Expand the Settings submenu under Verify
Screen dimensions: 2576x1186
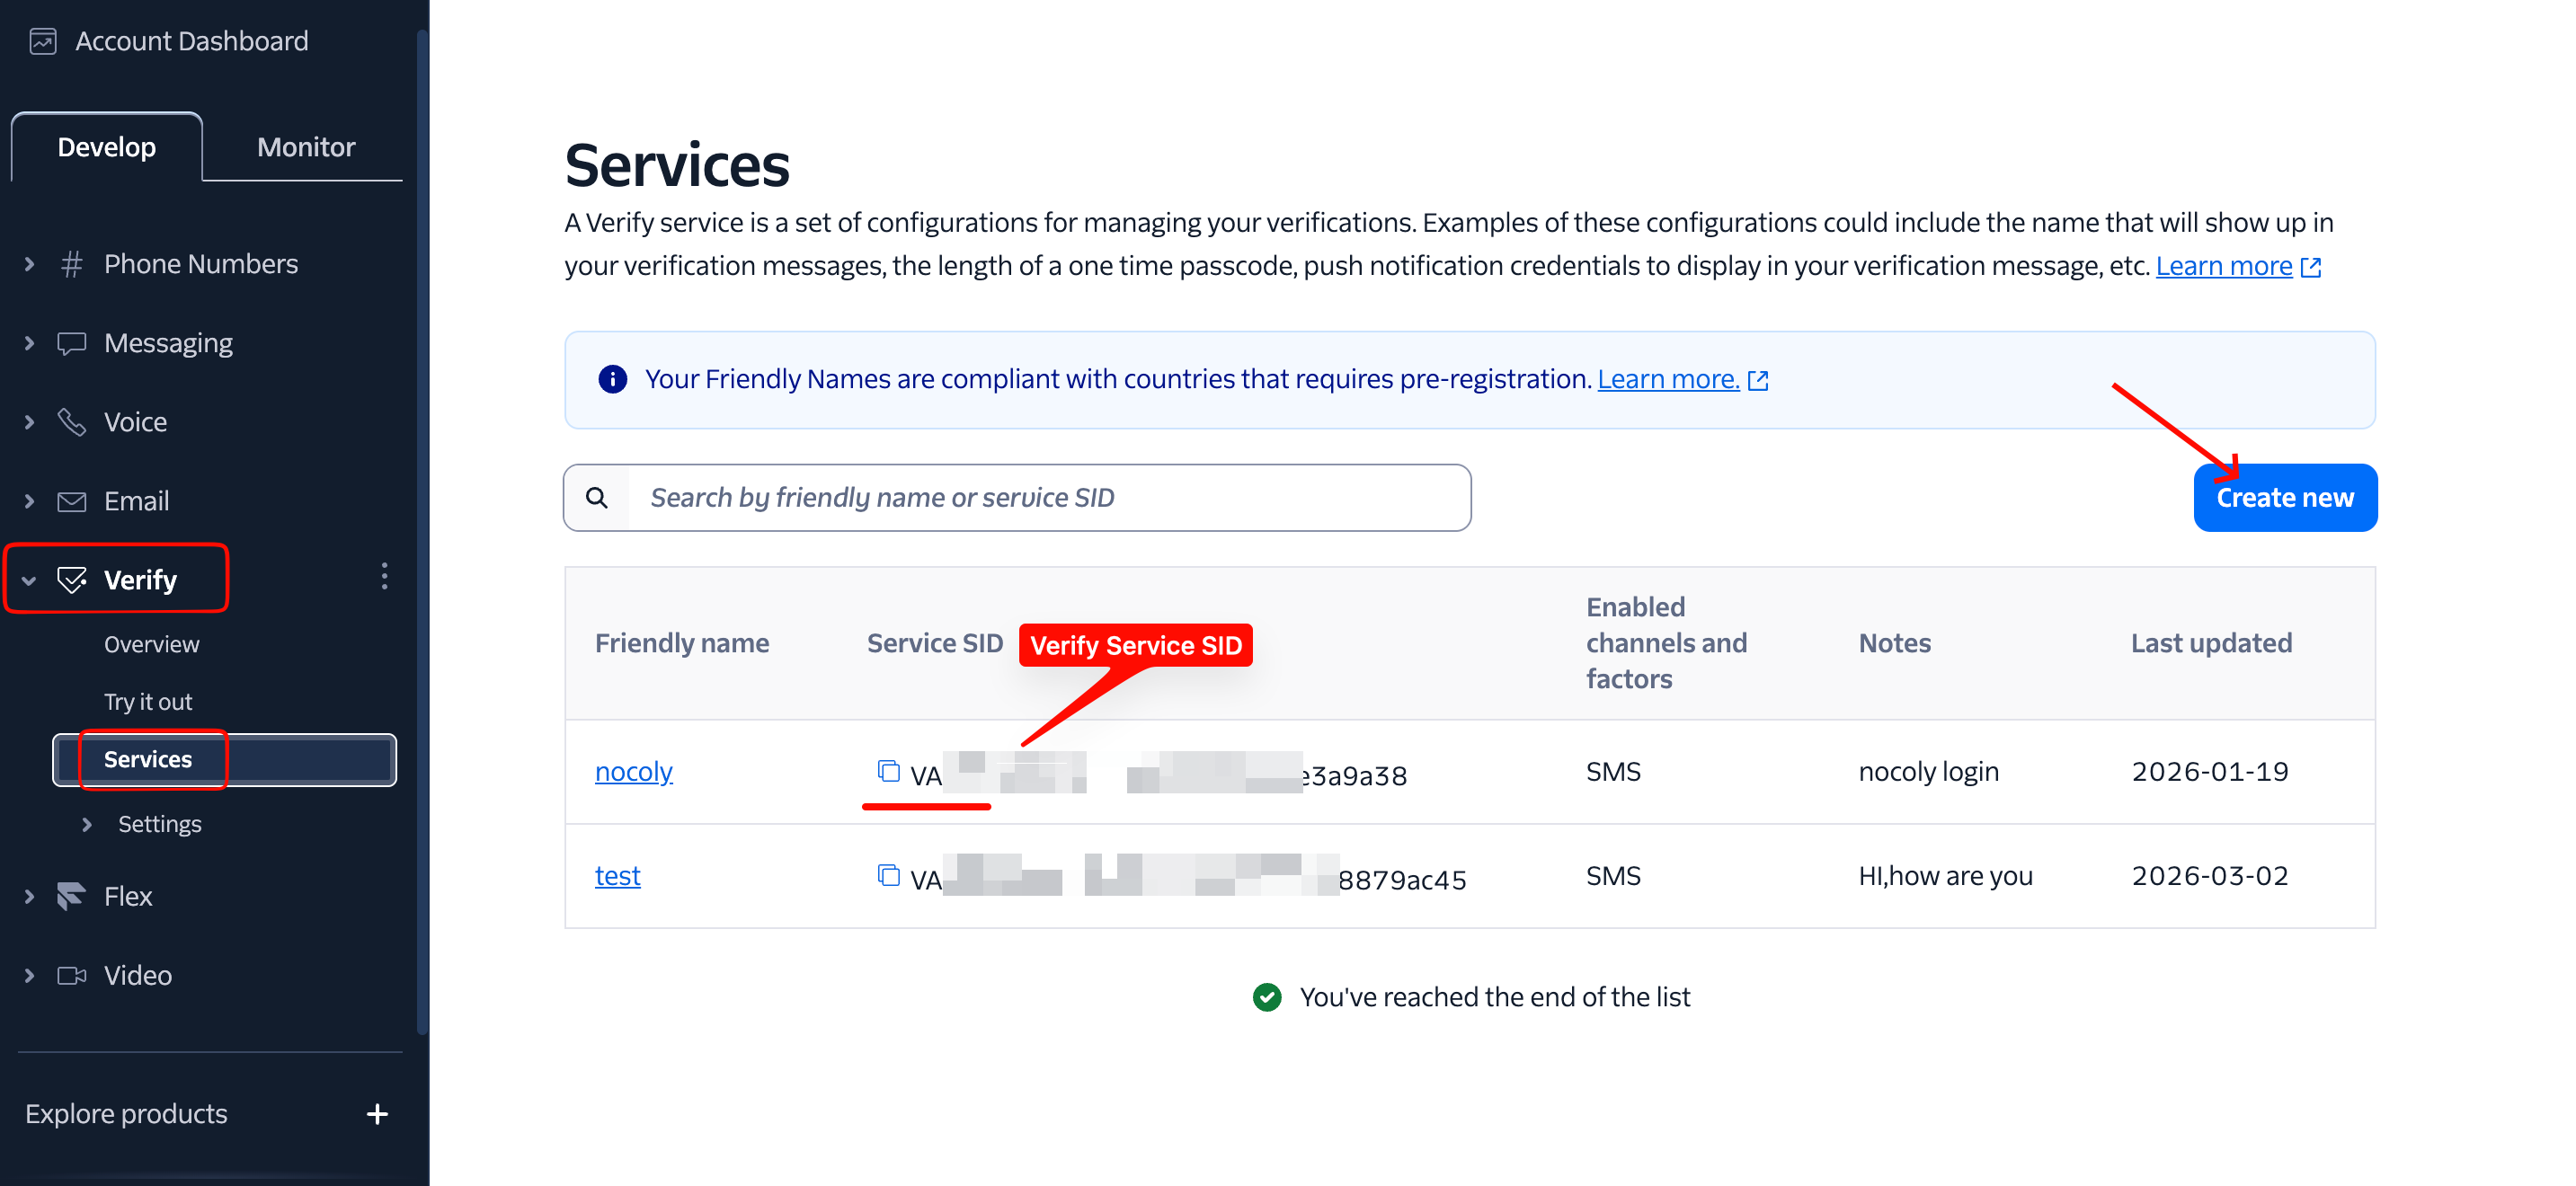87,824
